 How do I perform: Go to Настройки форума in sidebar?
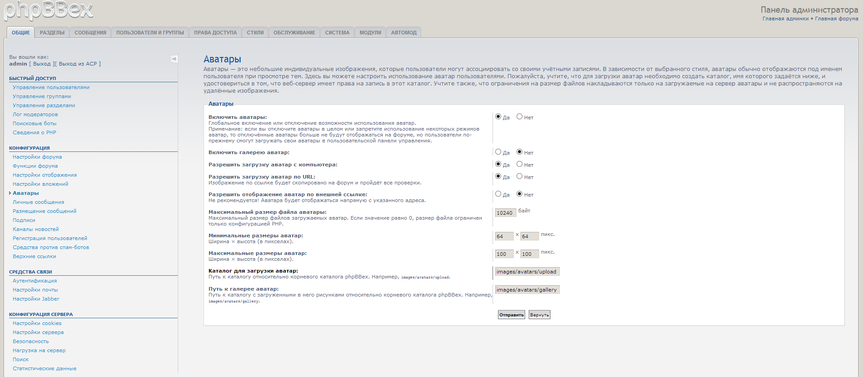[x=37, y=157]
